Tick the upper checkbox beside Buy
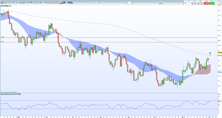This screenshot has height=118, width=222. point(216,2)
